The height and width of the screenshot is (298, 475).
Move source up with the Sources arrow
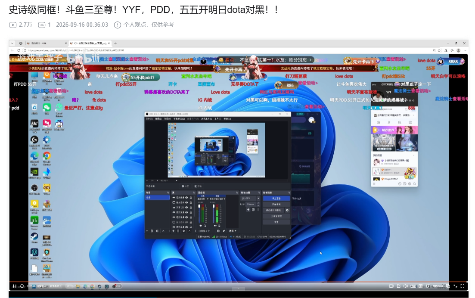(x=189, y=231)
